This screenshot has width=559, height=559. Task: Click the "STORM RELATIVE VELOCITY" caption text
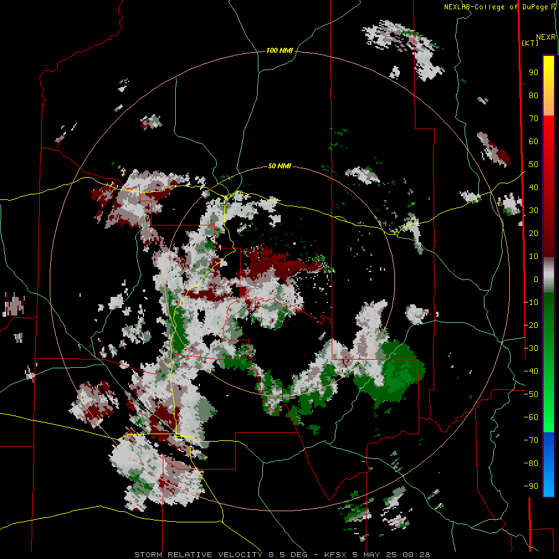(x=198, y=555)
